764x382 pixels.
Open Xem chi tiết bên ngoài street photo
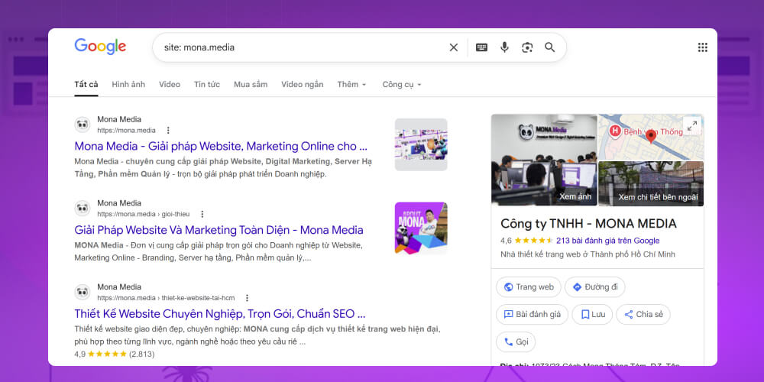[x=651, y=183]
